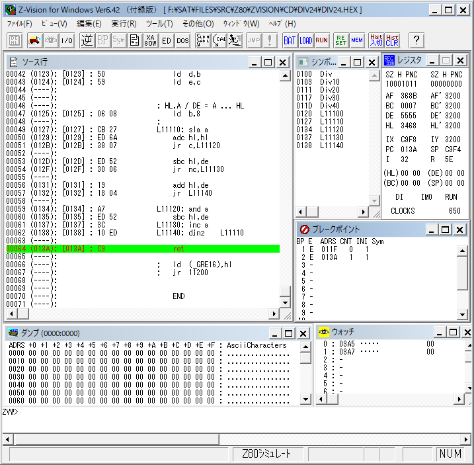Click the Hist 入切 toggle button
Viewport: 474px width, 465px height.
point(376,40)
